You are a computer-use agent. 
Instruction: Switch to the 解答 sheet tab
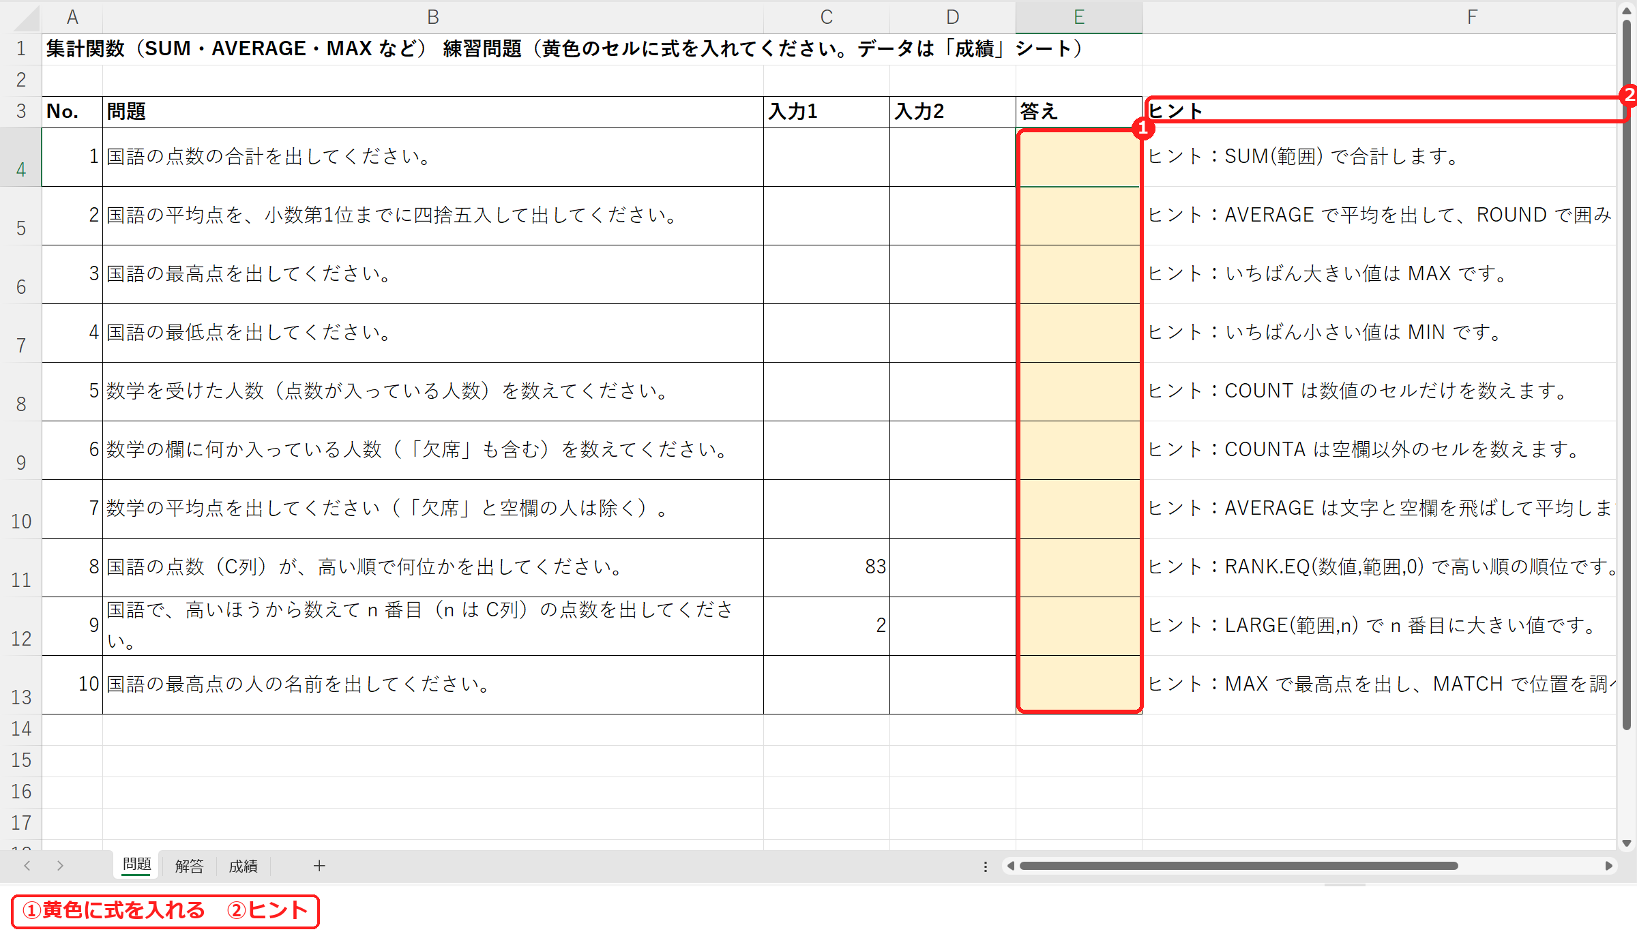[189, 866]
